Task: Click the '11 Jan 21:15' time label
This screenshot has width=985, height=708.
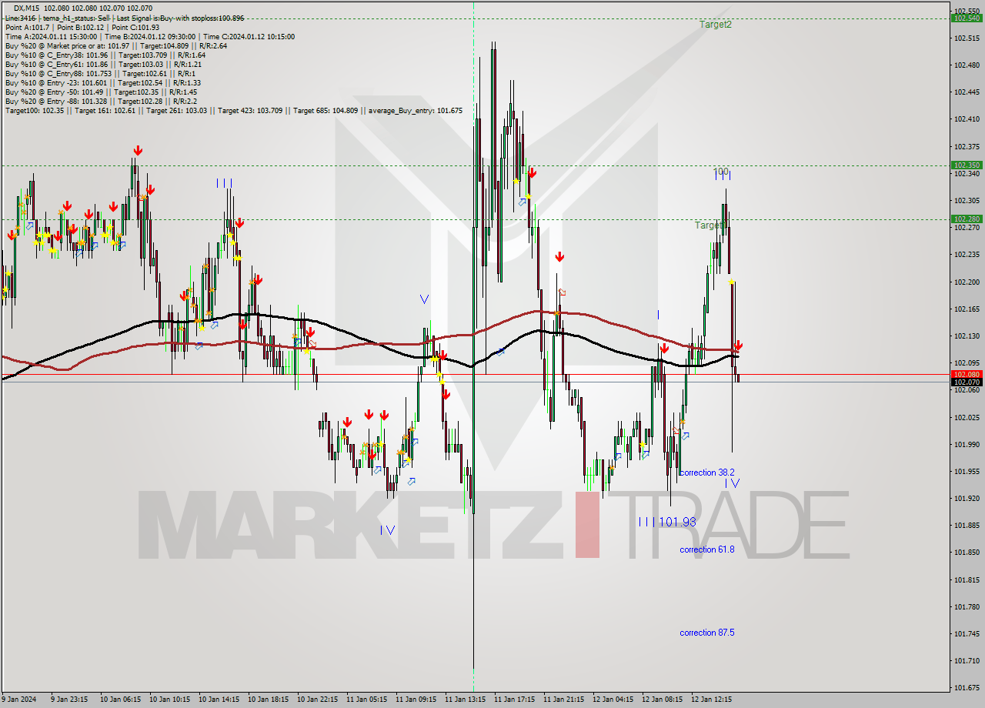Action: coord(563,700)
